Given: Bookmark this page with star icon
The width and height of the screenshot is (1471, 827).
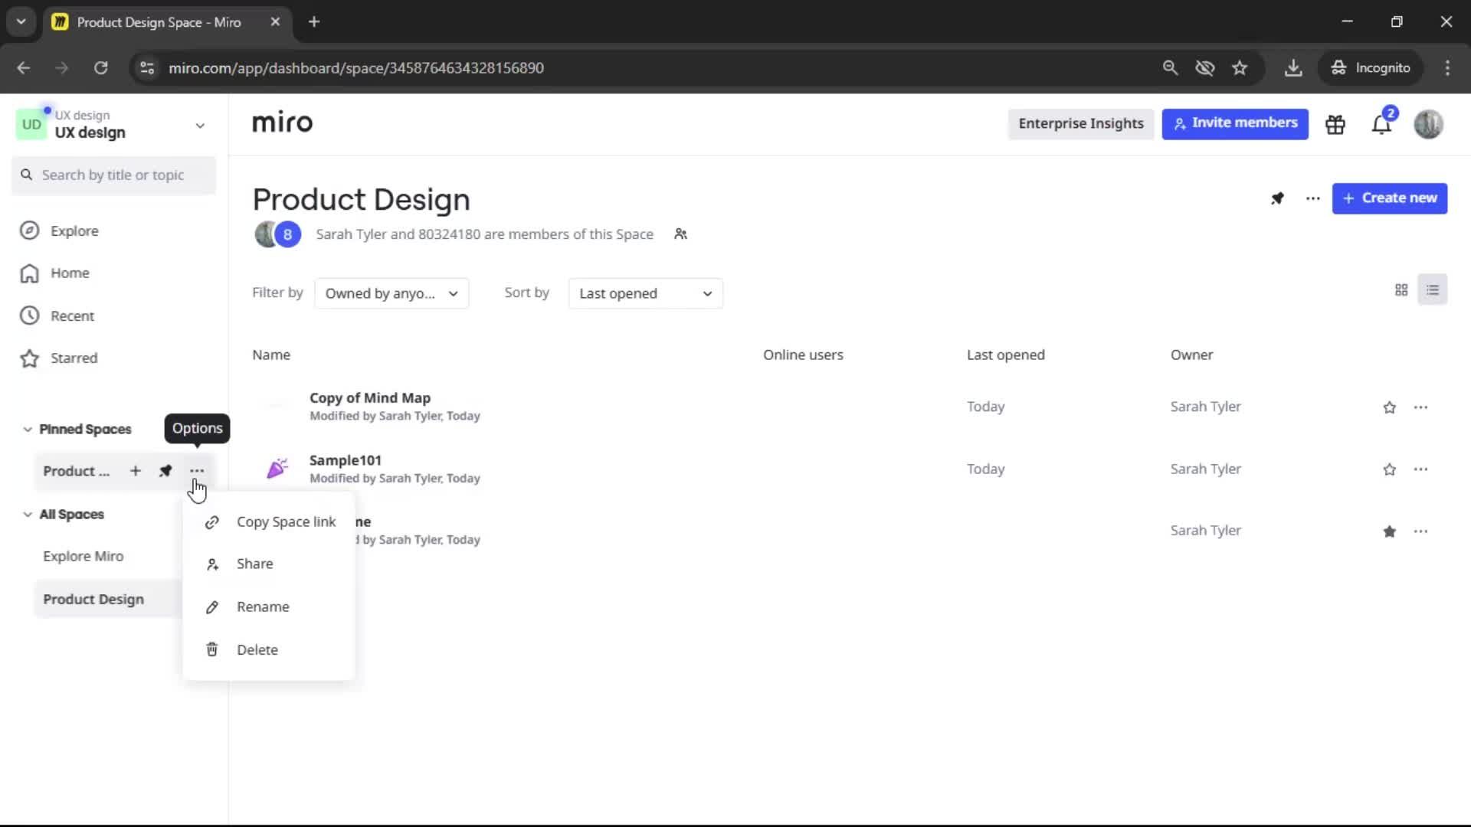Looking at the screenshot, I should pos(1240,68).
